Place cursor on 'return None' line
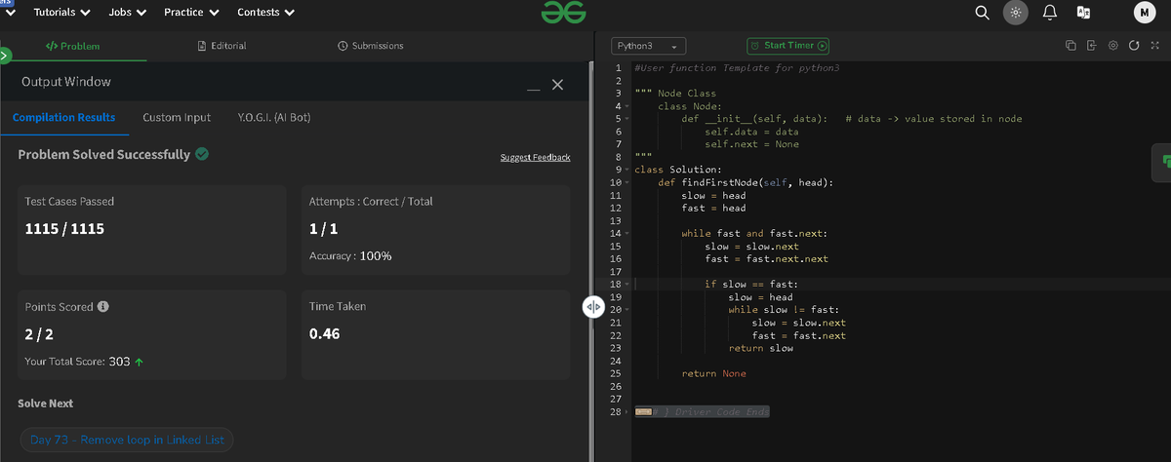The width and height of the screenshot is (1171, 462). [x=713, y=373]
